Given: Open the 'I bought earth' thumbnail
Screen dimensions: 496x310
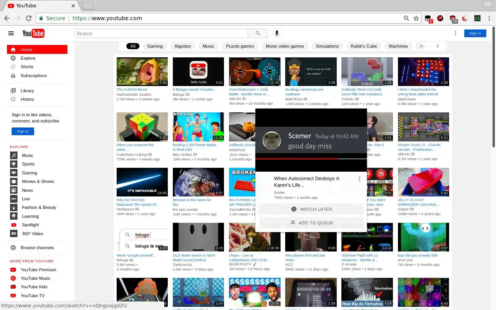Looking at the screenshot, I should (x=198, y=182).
